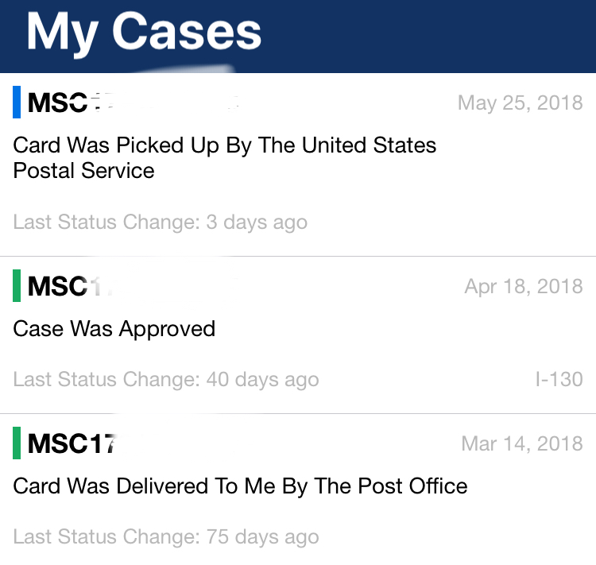Tap Last Status Change: 3 days ago
This screenshot has height=565, width=596.
click(x=160, y=222)
